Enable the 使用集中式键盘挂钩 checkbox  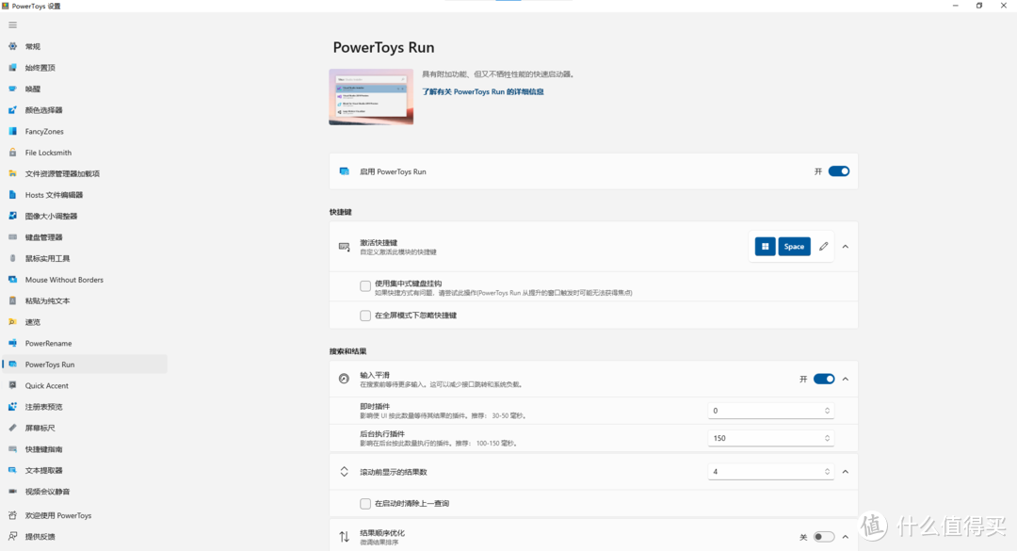[364, 286]
